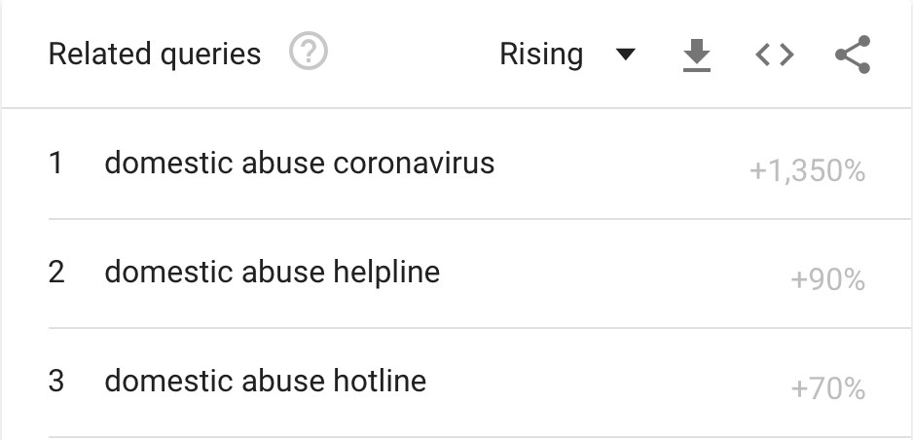Open the embed code icon
The image size is (913, 440).
click(x=775, y=55)
